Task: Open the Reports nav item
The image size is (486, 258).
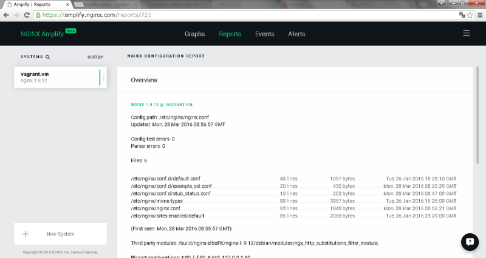Action: [230, 34]
